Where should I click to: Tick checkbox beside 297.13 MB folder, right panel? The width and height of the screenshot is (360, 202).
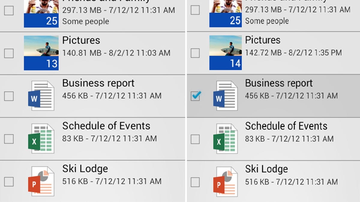[195, 10]
